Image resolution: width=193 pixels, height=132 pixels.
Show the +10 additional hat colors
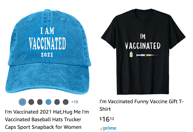pyautogui.click(x=75, y=102)
